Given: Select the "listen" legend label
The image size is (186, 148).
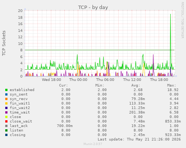Looking at the screenshot, I should click(16, 130).
